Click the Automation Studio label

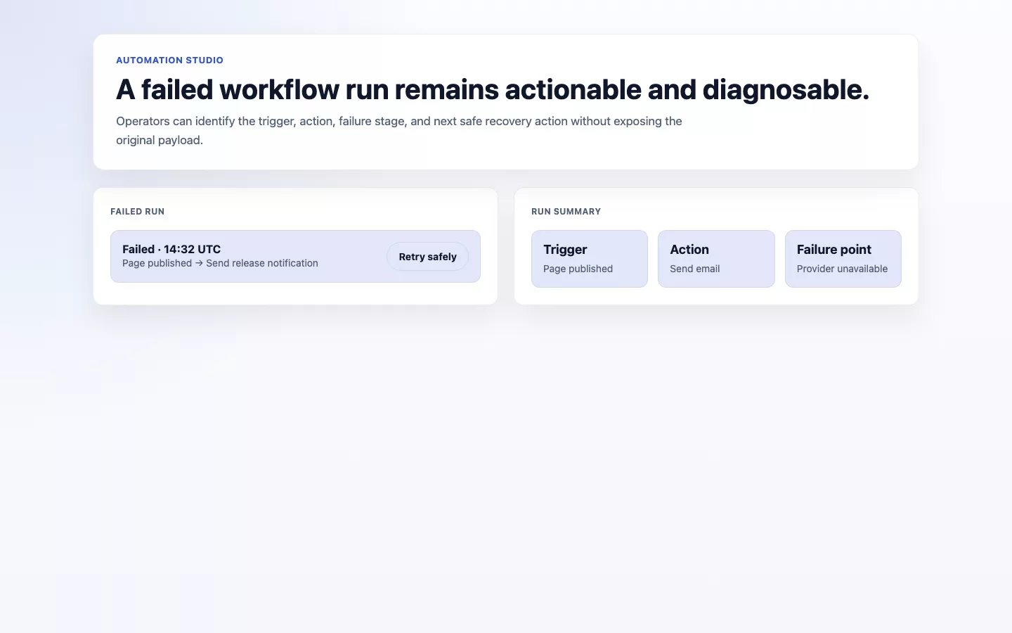click(x=169, y=60)
